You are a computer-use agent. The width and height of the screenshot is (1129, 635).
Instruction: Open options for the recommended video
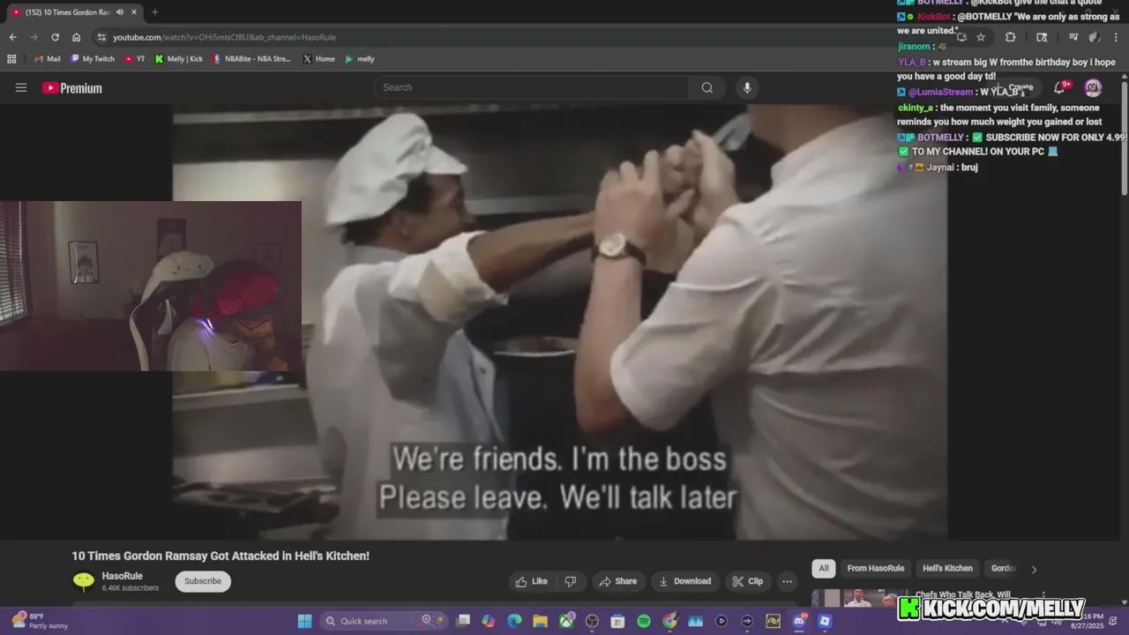(x=1043, y=596)
